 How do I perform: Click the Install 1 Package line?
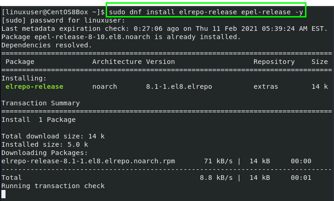[x=39, y=120]
